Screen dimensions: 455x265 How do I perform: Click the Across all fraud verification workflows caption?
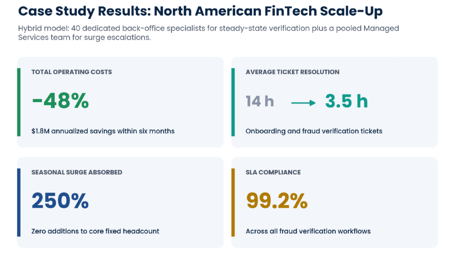(x=308, y=231)
